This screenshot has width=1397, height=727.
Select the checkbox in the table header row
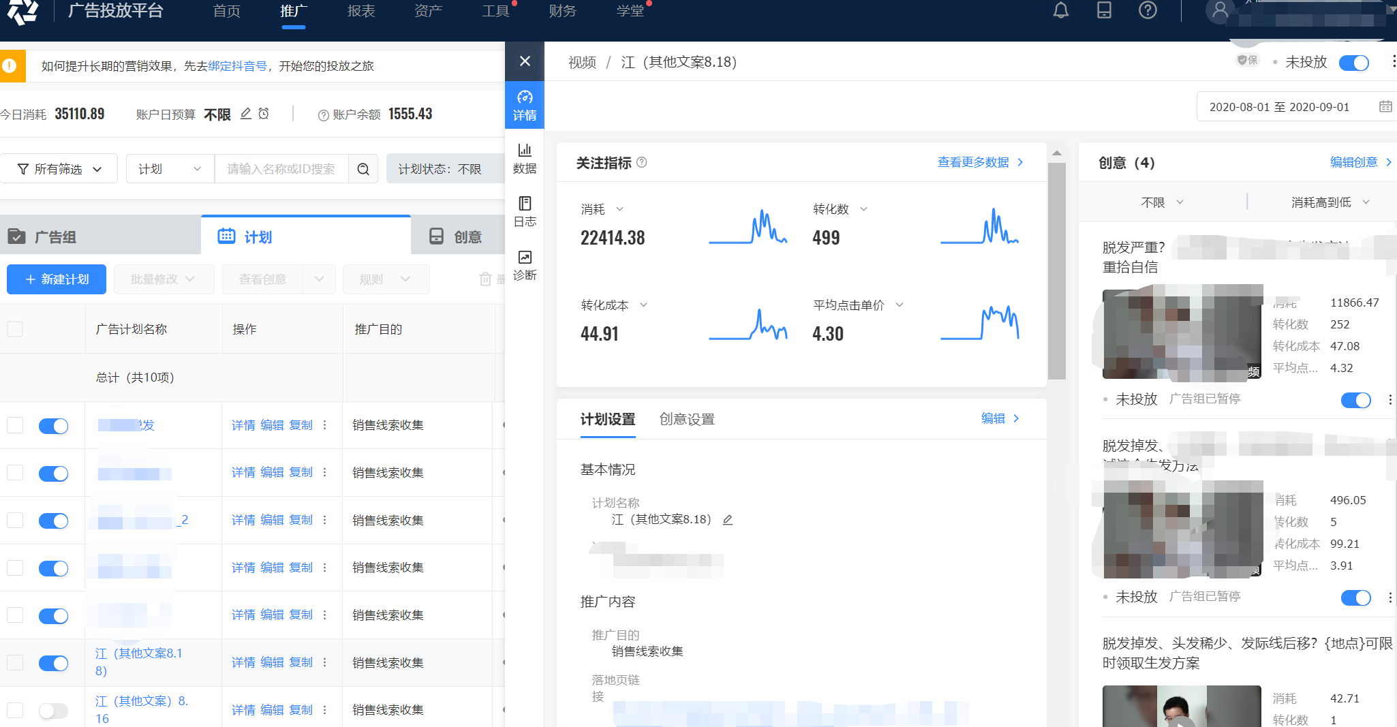15,328
